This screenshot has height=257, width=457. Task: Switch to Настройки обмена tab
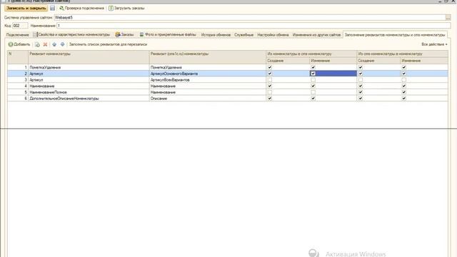273,35
